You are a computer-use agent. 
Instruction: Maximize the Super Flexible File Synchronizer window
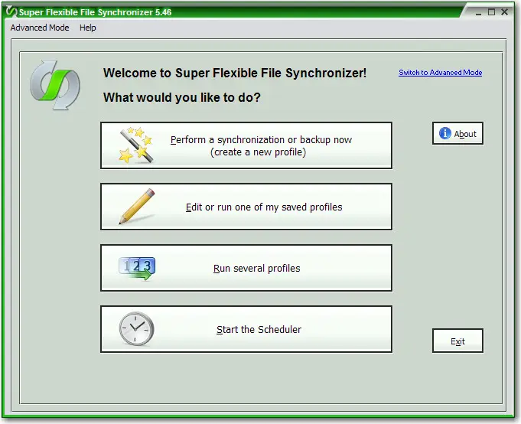tap(491, 12)
